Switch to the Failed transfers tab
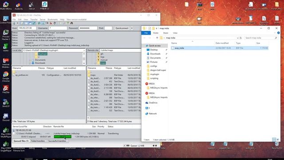The width and height of the screenshot is (284, 160). [38, 141]
